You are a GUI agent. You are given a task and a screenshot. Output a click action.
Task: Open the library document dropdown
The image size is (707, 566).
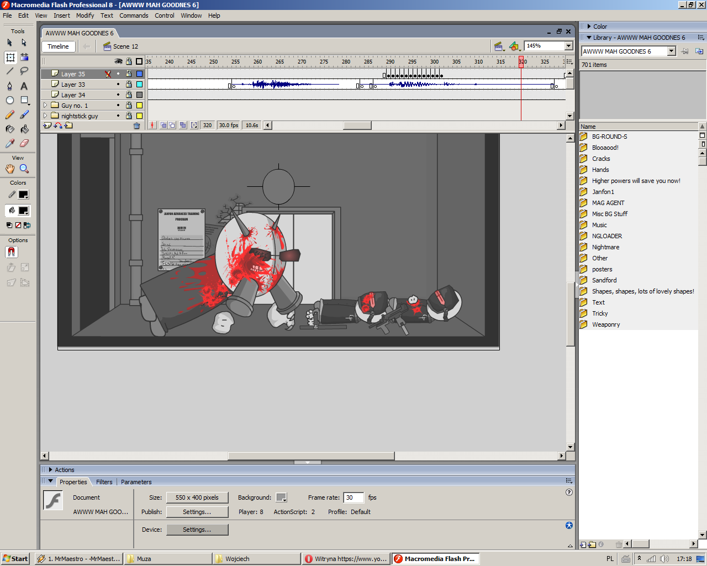coord(672,51)
